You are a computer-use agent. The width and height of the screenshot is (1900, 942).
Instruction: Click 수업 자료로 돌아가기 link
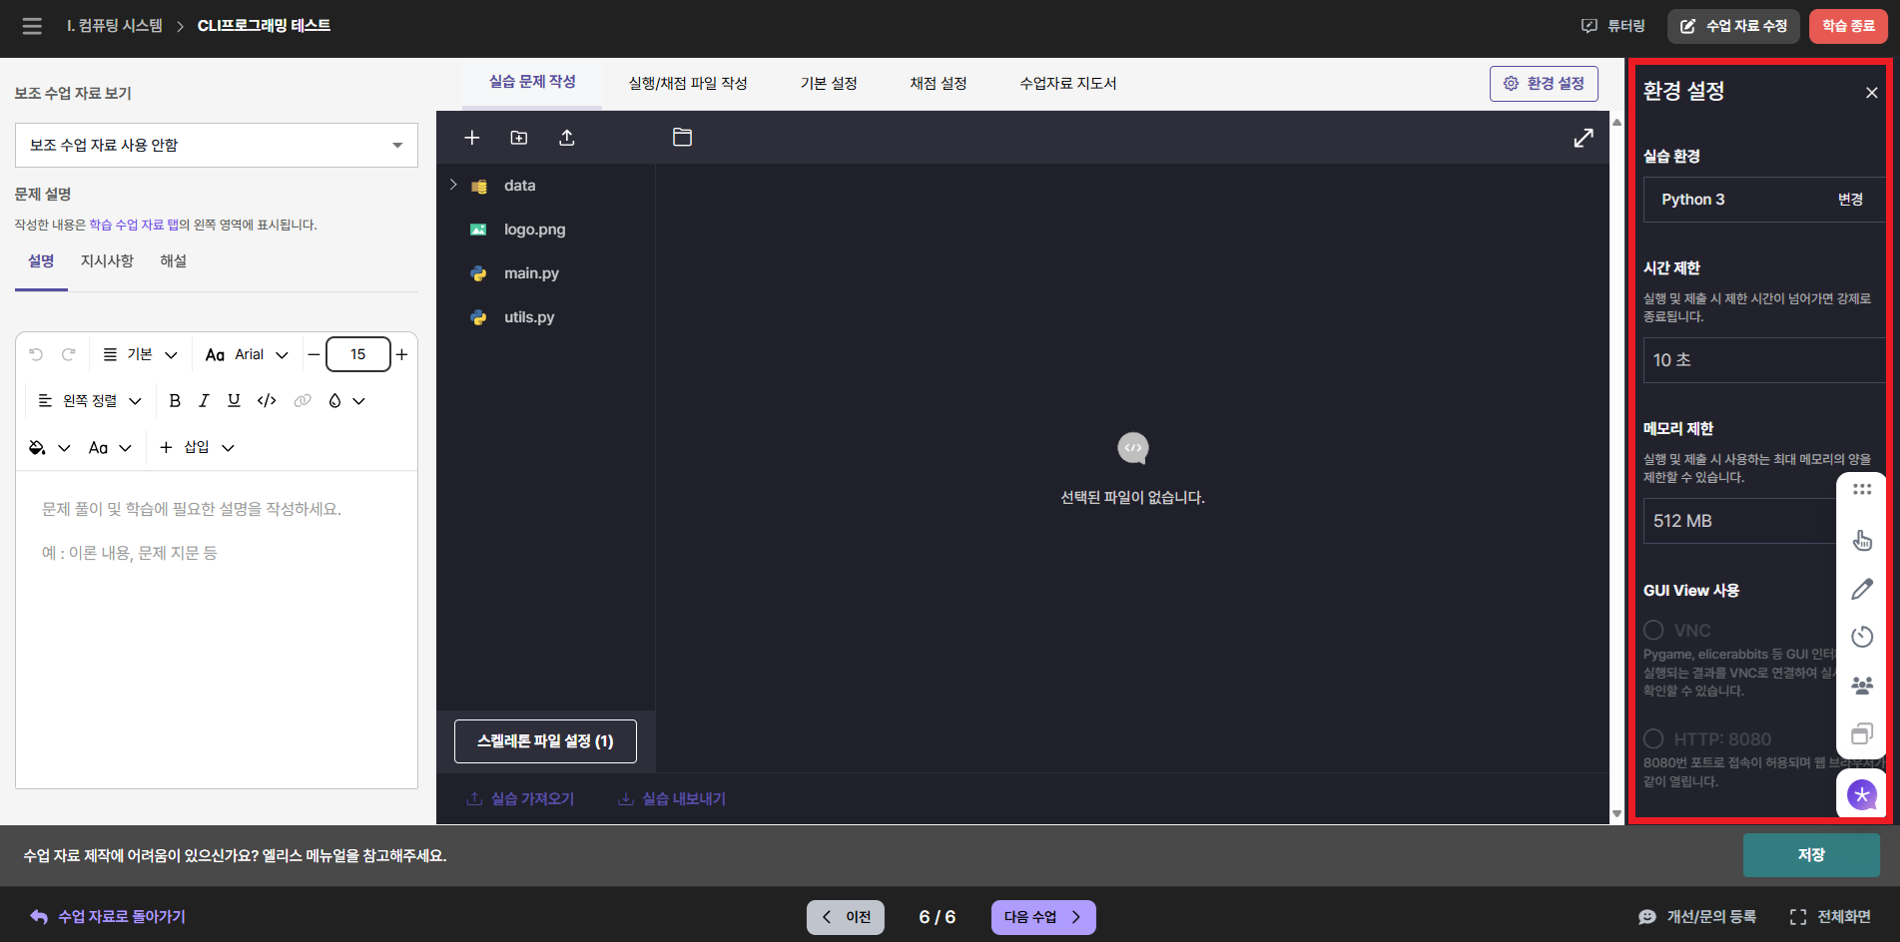[x=108, y=916]
